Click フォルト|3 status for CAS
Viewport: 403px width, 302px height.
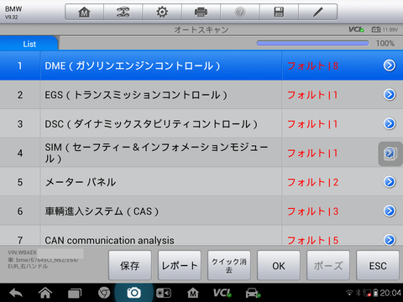[x=313, y=211]
